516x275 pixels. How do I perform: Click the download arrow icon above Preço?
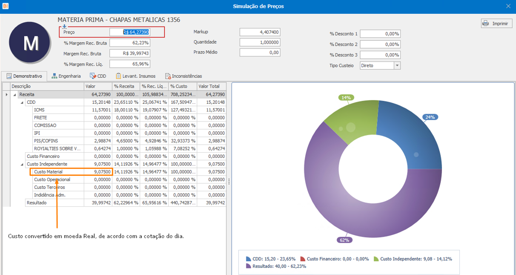tap(65, 26)
